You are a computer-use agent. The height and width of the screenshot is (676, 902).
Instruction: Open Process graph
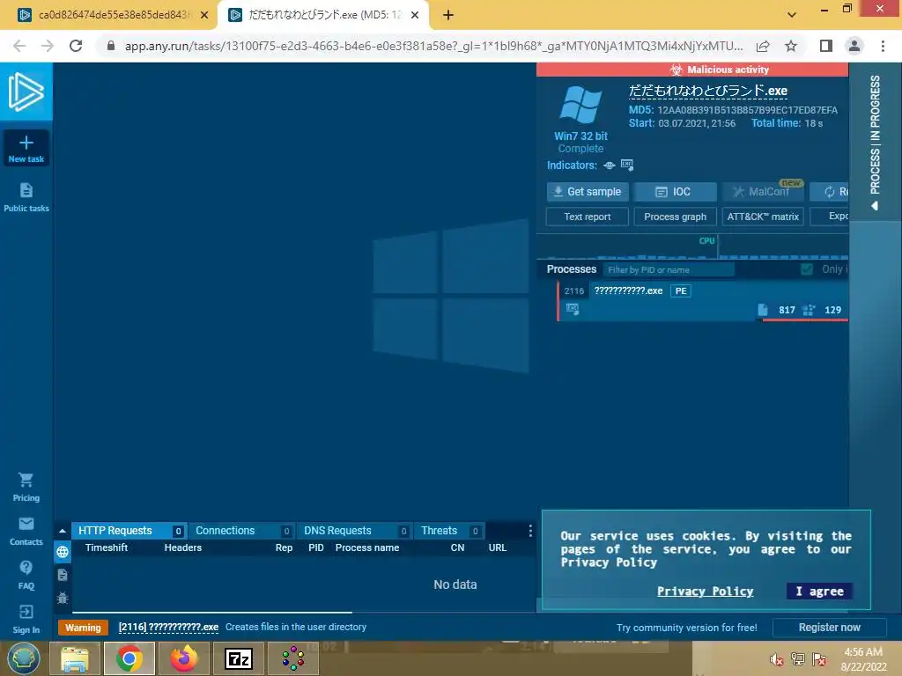click(675, 217)
